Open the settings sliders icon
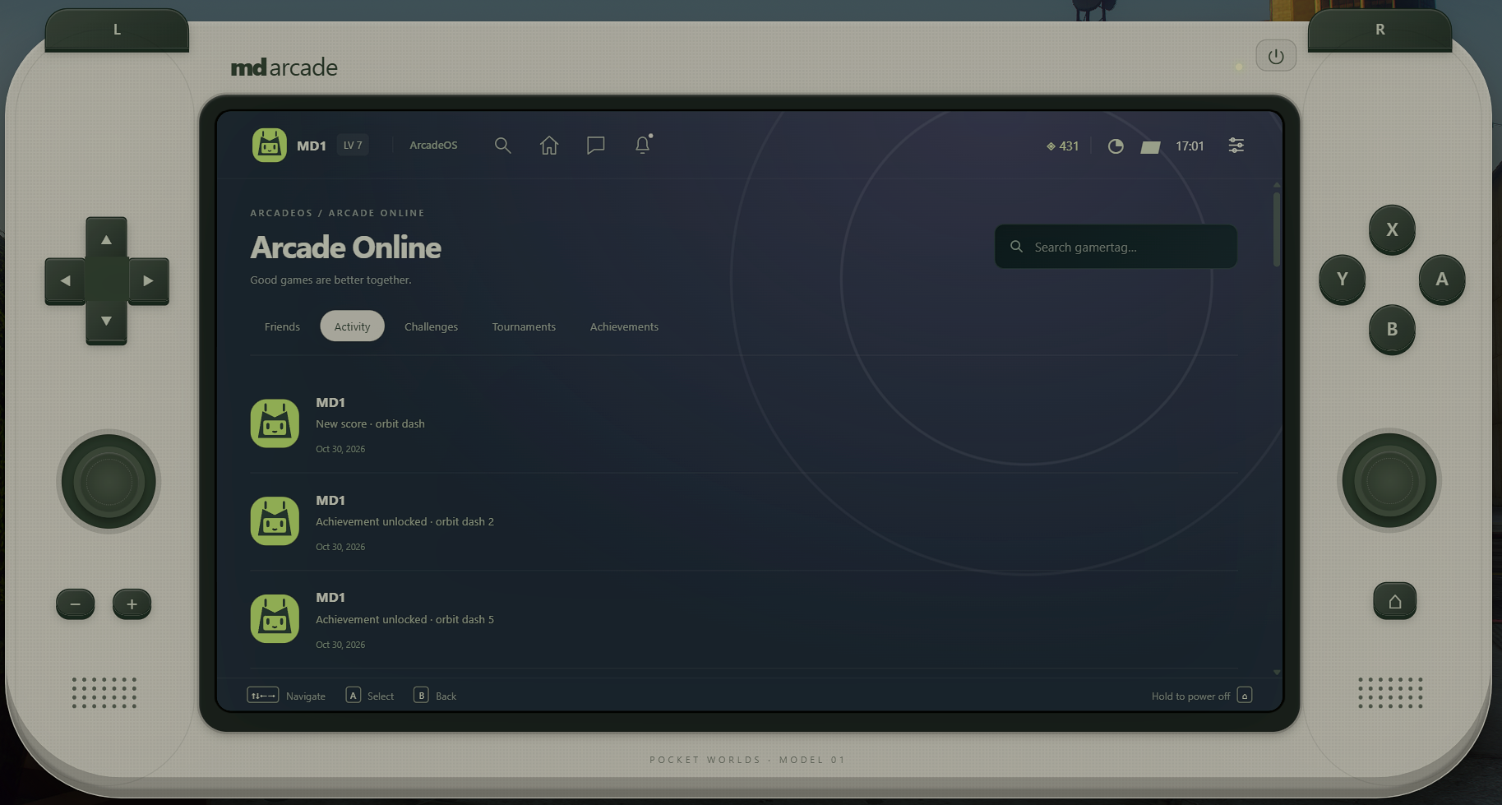The width and height of the screenshot is (1502, 805). 1236,146
